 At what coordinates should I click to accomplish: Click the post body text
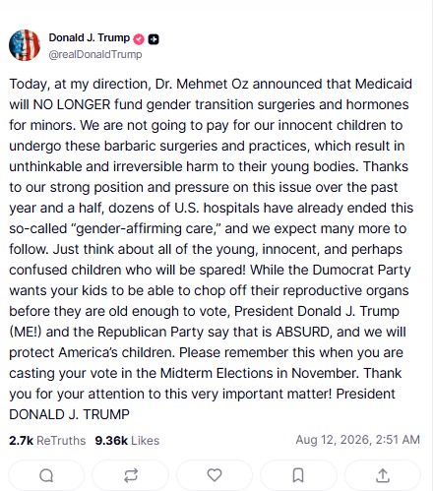pyautogui.click(x=212, y=249)
